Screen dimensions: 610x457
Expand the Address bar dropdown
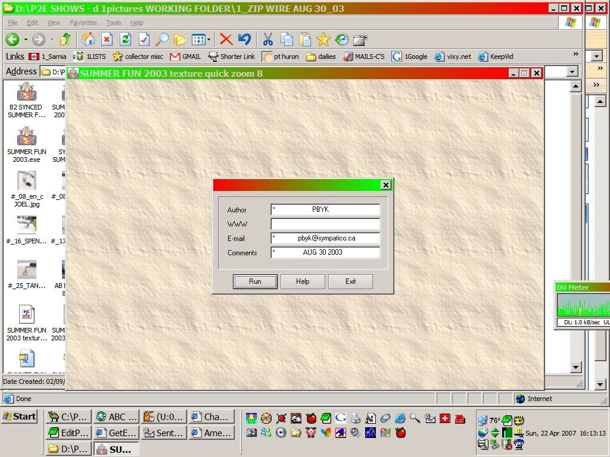572,71
